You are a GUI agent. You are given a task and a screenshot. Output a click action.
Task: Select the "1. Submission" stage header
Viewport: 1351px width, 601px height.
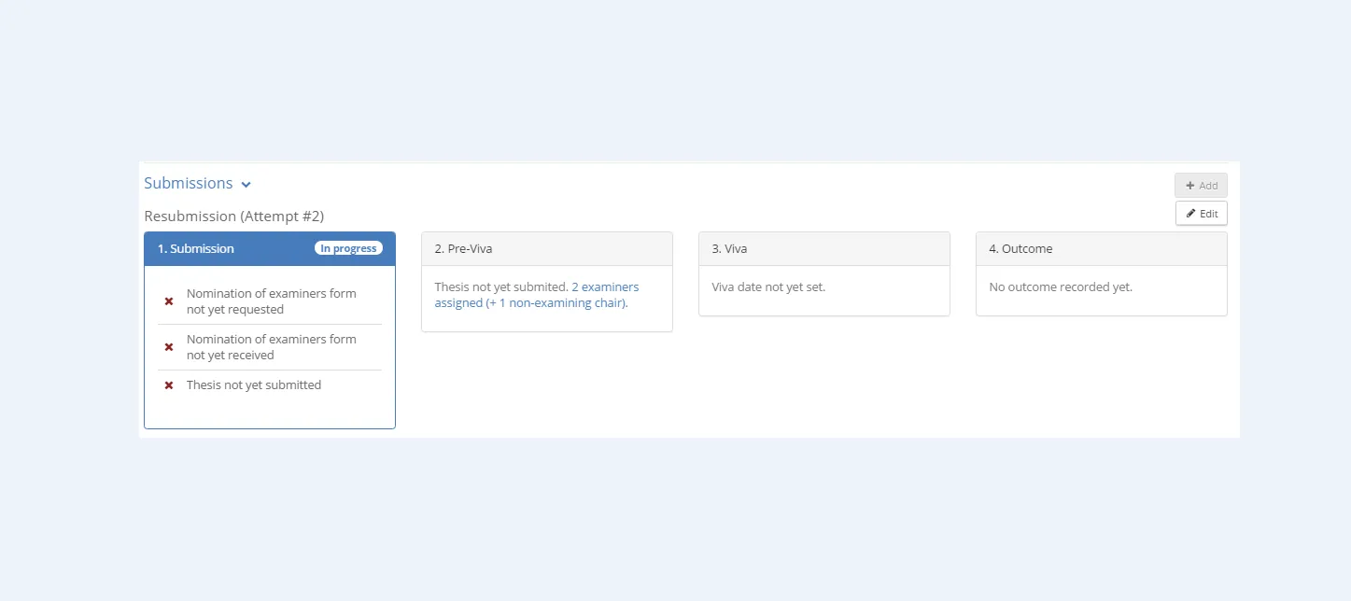pos(195,248)
